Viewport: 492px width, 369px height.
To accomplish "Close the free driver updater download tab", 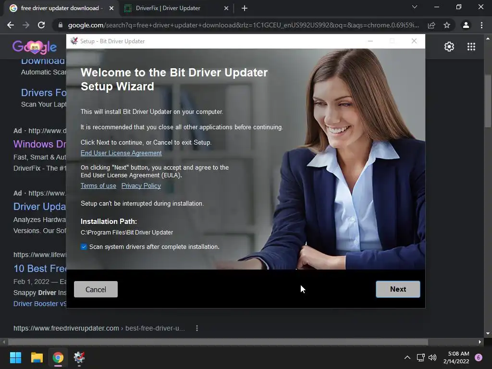I will click(111, 9).
